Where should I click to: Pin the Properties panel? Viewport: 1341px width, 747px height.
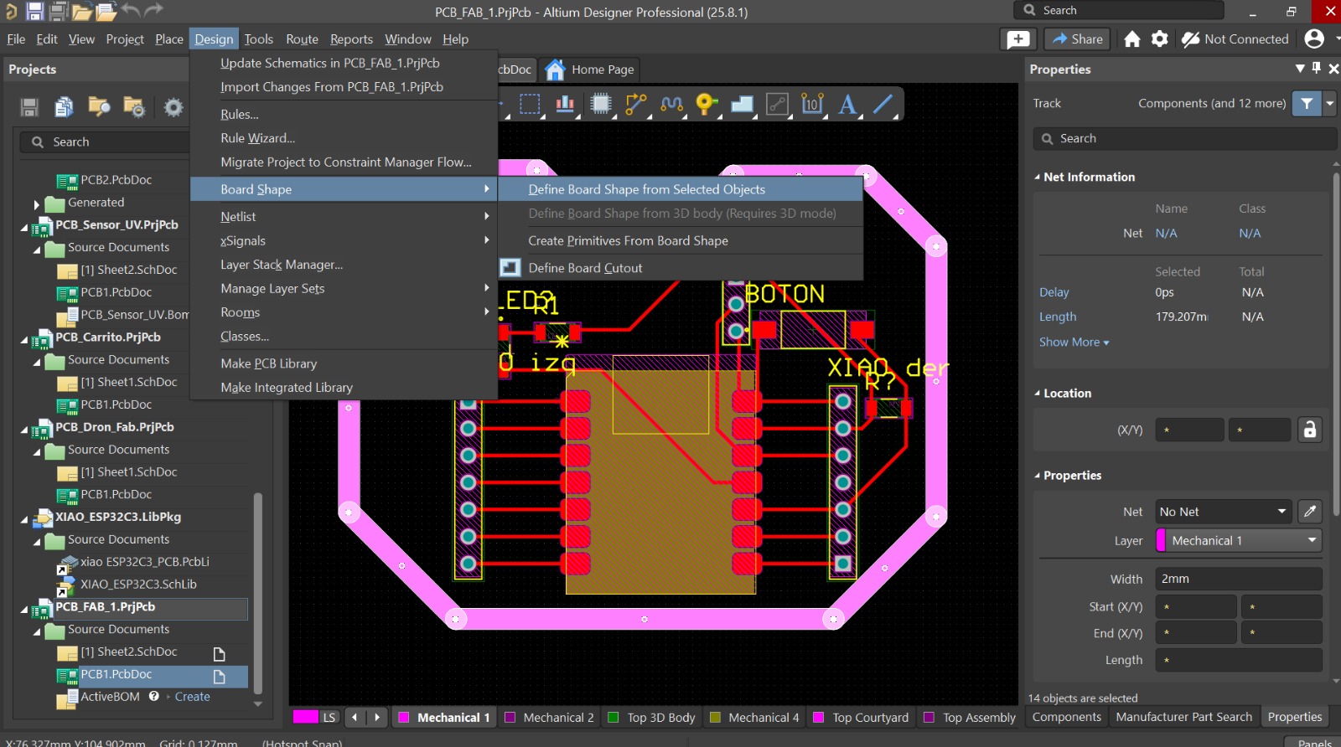point(1317,69)
